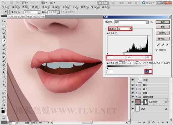173x125 pixels.
Task: Click the new adjustment layer icon
Action: coord(154,122)
